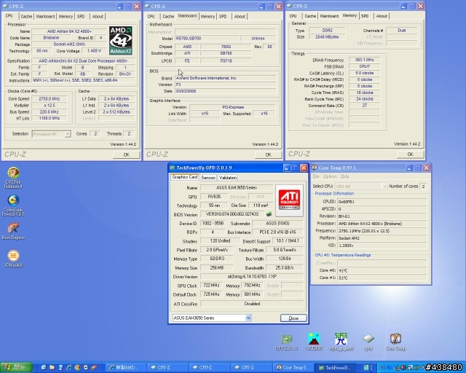The height and width of the screenshot is (373, 466).
Task: Click ATI CrossFire Disabled field
Action: click(x=252, y=304)
